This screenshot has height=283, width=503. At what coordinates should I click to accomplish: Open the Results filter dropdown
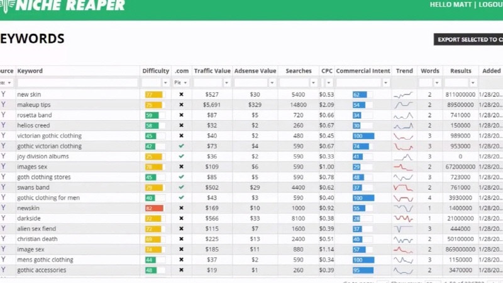tap(473, 83)
